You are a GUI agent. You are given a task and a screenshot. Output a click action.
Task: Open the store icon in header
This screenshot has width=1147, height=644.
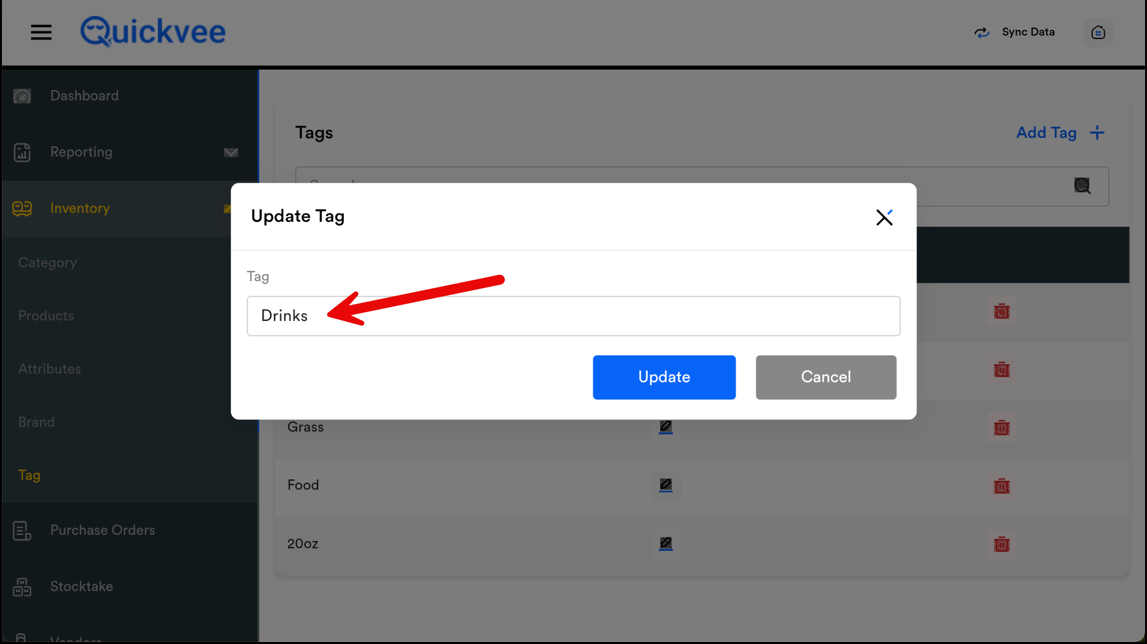coord(1098,32)
